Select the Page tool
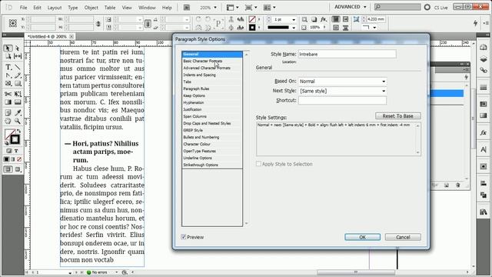Viewport: 492px width, 277px height. 8,56
